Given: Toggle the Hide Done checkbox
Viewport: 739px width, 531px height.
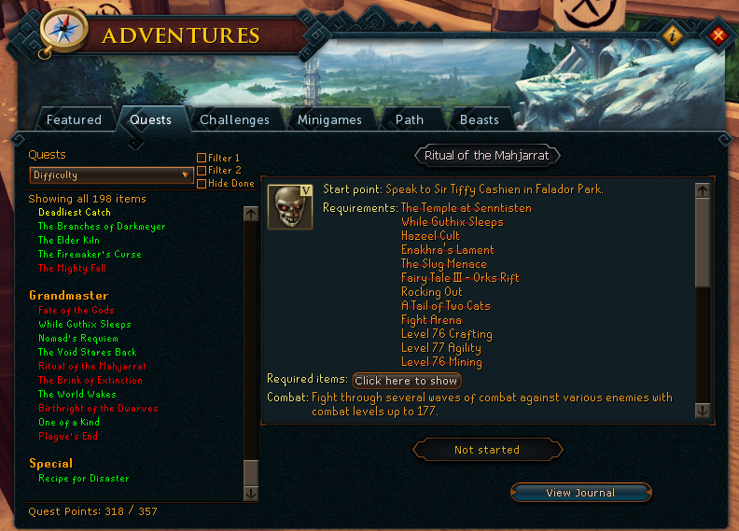Looking at the screenshot, I should pyautogui.click(x=202, y=183).
